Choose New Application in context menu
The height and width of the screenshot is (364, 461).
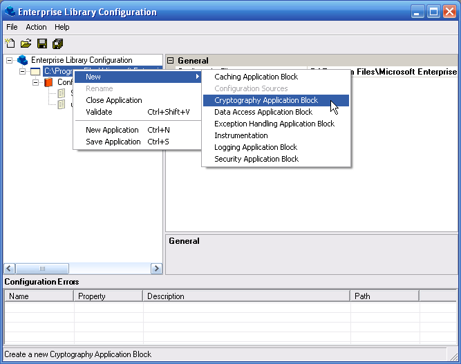(138, 130)
